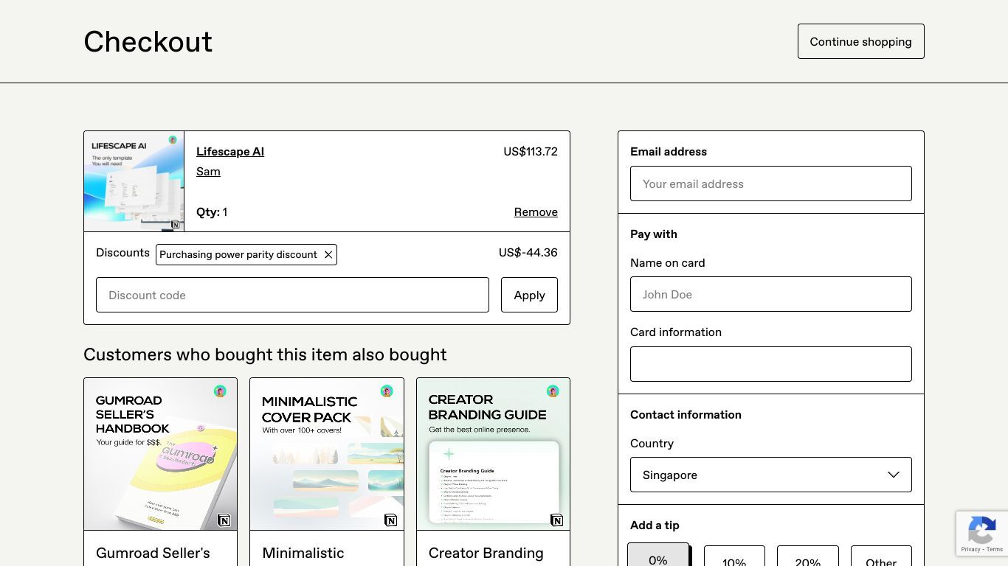Open the Gumroad Seller's Handbook cover image

(161, 454)
